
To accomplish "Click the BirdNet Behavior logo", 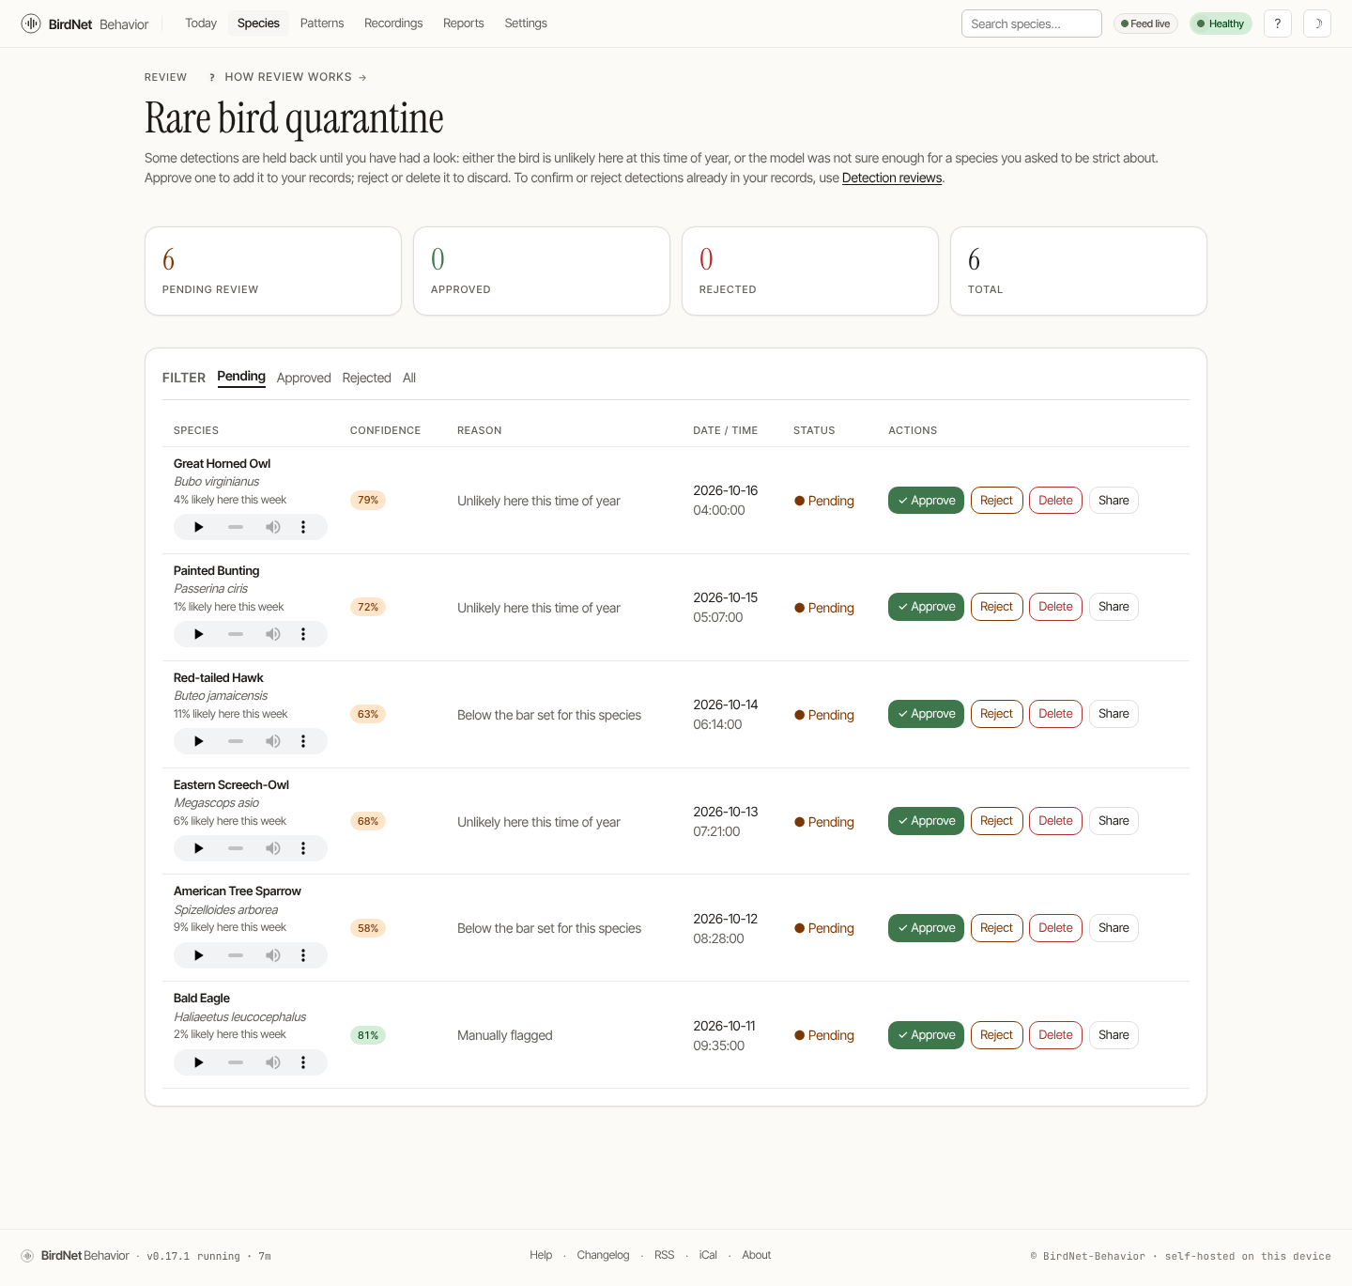I will [84, 23].
